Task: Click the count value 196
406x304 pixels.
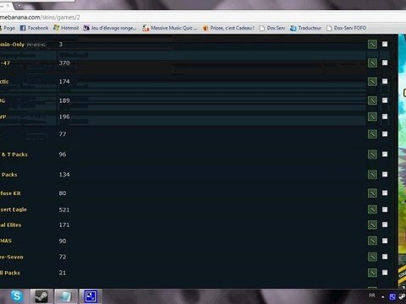Action: click(x=64, y=117)
